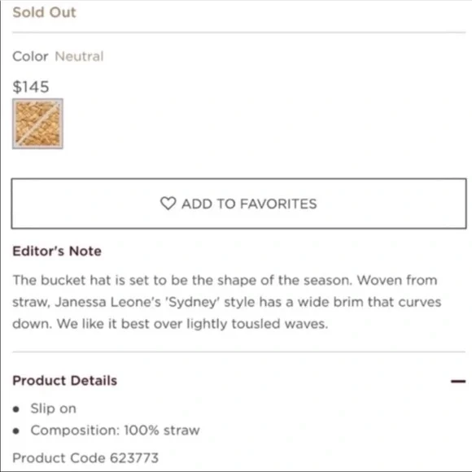The image size is (472, 472).
Task: Click Product Code 623773 text
Action: click(x=85, y=458)
